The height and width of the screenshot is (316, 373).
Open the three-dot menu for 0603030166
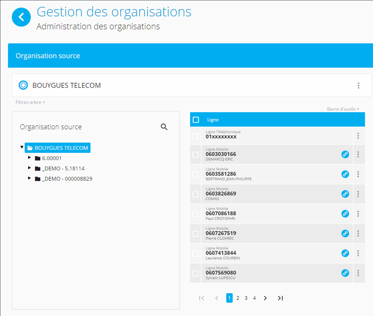(358, 154)
